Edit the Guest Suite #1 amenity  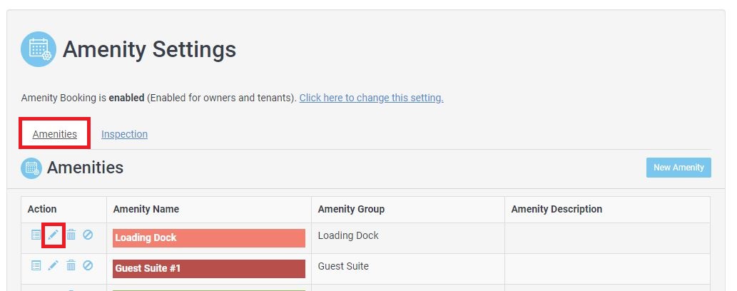coord(54,265)
